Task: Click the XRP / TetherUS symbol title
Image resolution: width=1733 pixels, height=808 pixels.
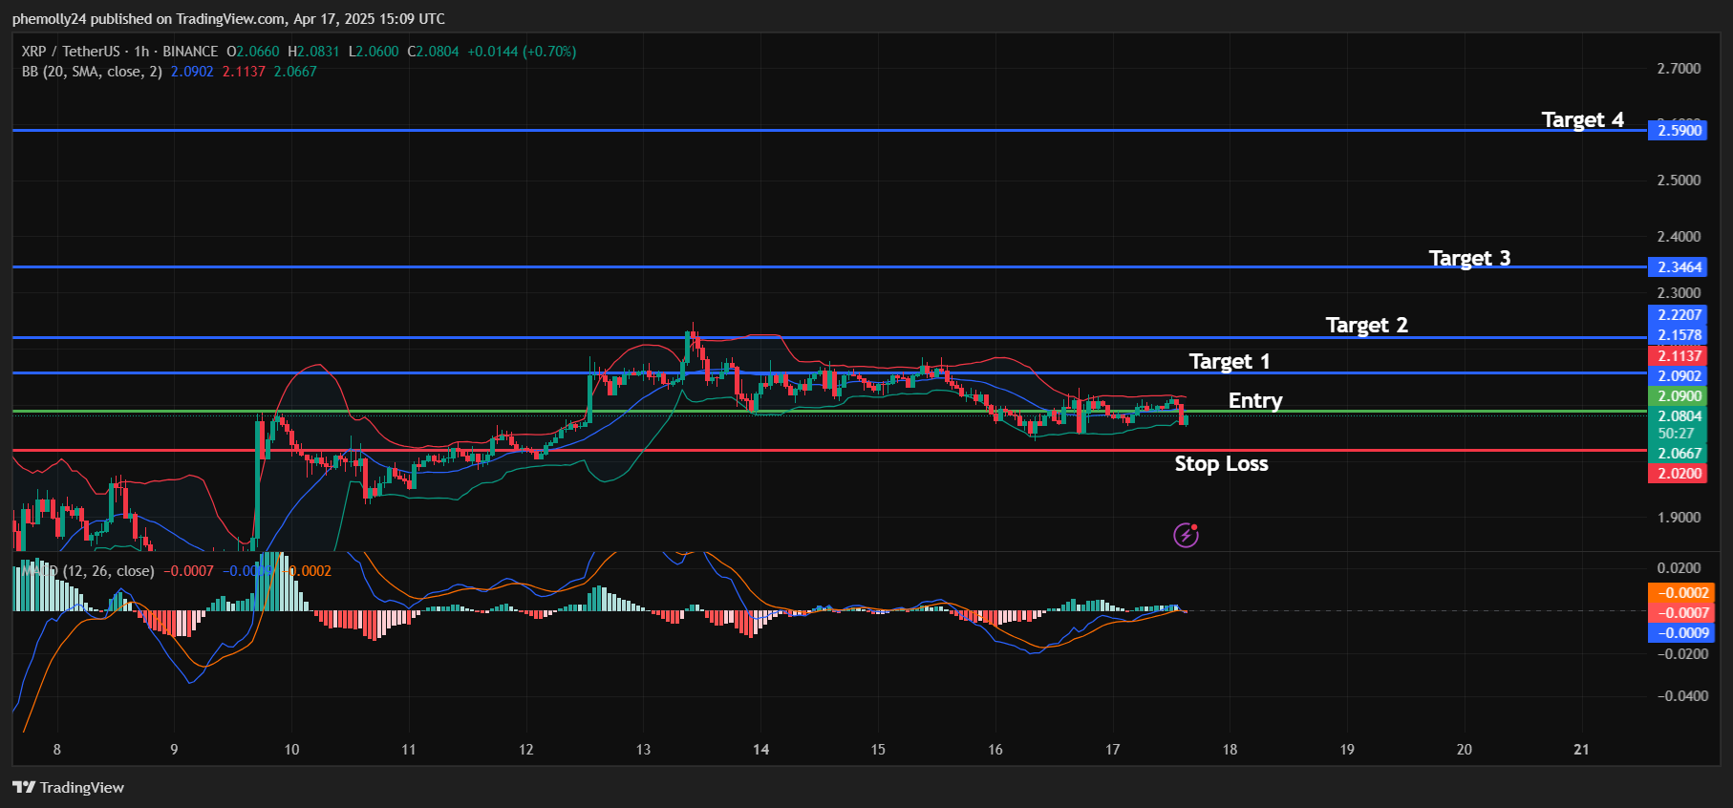Action: point(71,52)
